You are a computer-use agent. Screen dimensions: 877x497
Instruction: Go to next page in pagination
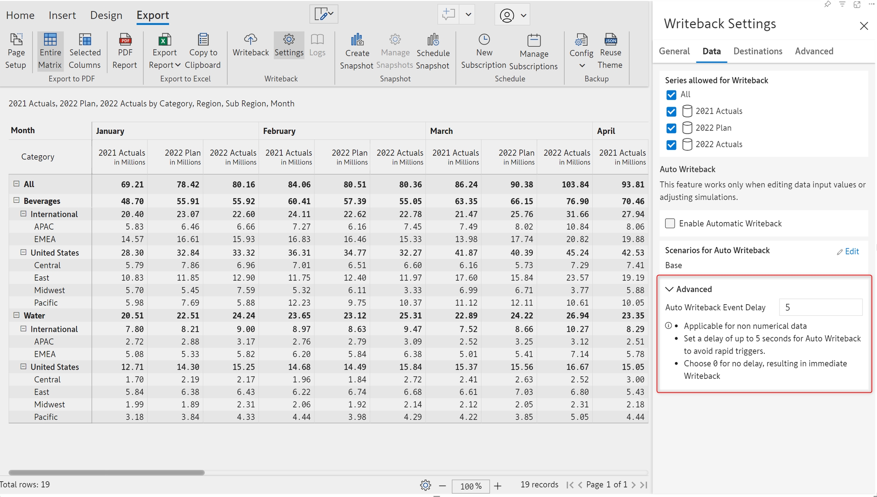pos(633,485)
